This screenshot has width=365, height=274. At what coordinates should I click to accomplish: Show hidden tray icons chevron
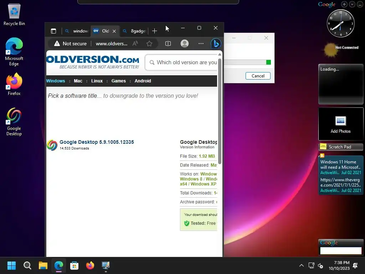[302, 265]
